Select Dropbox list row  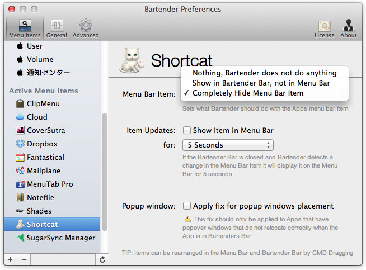click(x=52, y=144)
